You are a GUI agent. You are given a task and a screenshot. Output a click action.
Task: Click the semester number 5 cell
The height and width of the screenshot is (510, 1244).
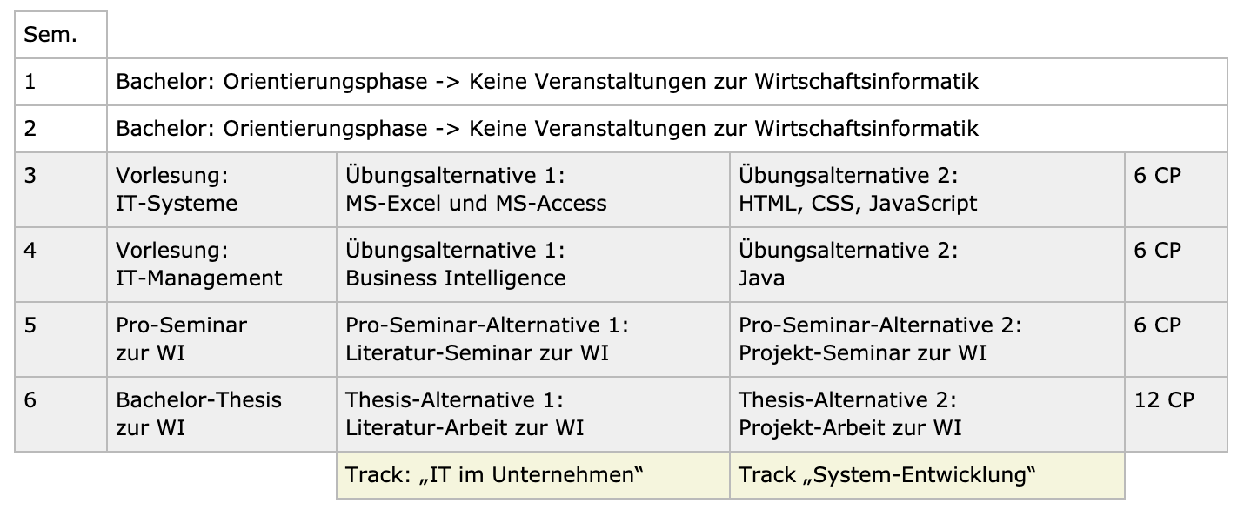pos(61,339)
